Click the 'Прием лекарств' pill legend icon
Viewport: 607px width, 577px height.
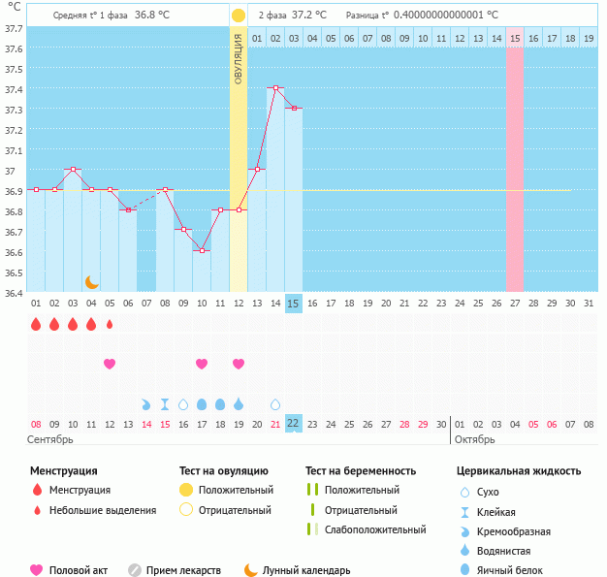point(135,570)
